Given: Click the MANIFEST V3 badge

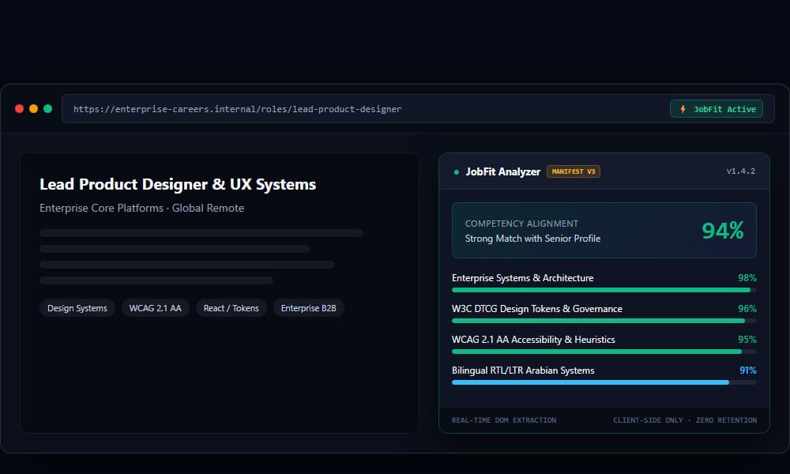Looking at the screenshot, I should [x=574, y=171].
